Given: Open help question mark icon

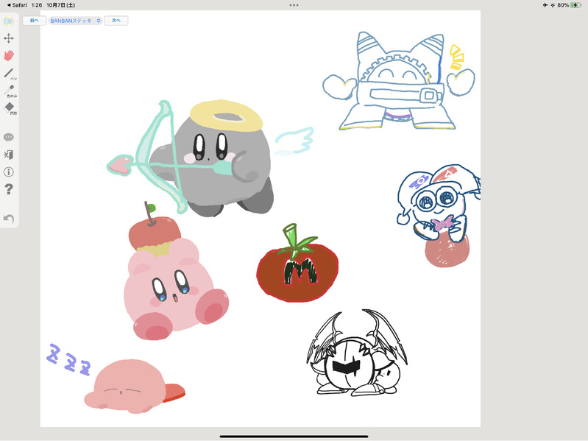Looking at the screenshot, I should (9, 189).
